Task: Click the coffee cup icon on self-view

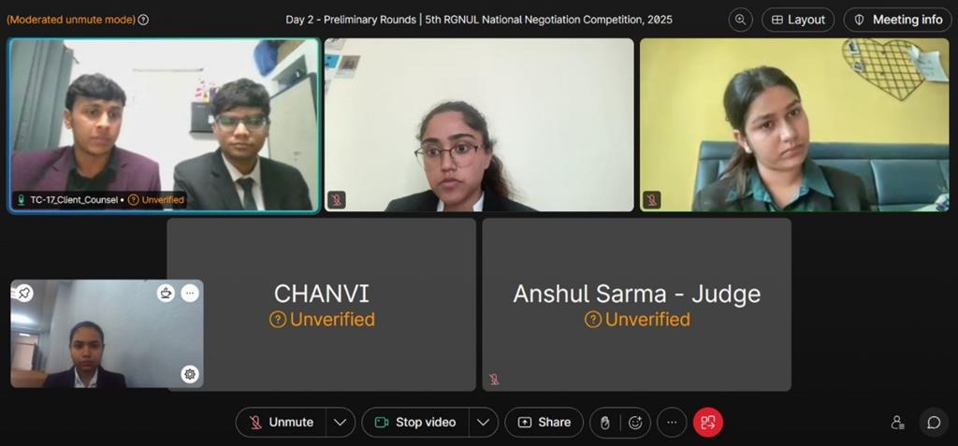Action: coord(166,294)
